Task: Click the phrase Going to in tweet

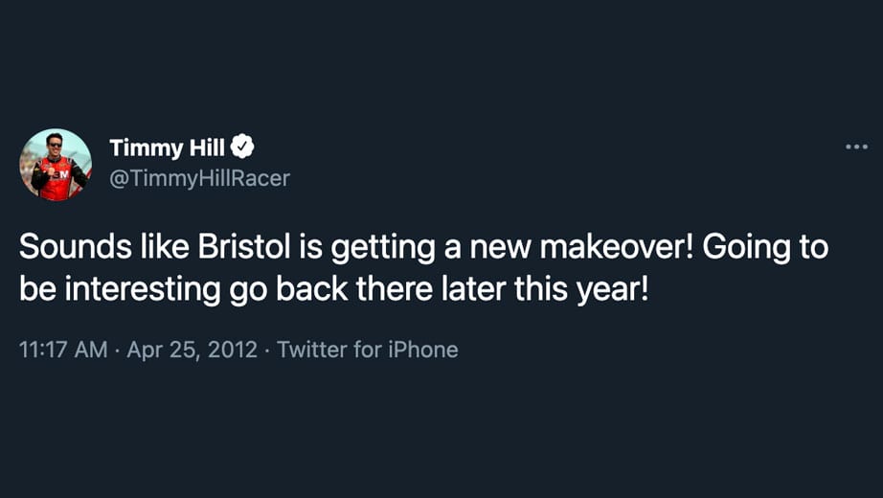Action: click(766, 248)
